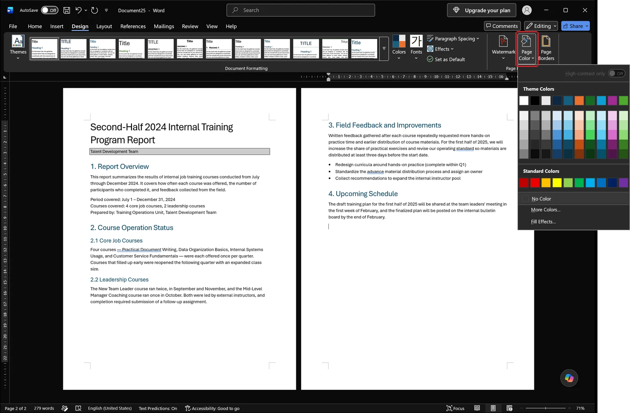
Task: Click the Page Borders icon
Action: click(546, 41)
